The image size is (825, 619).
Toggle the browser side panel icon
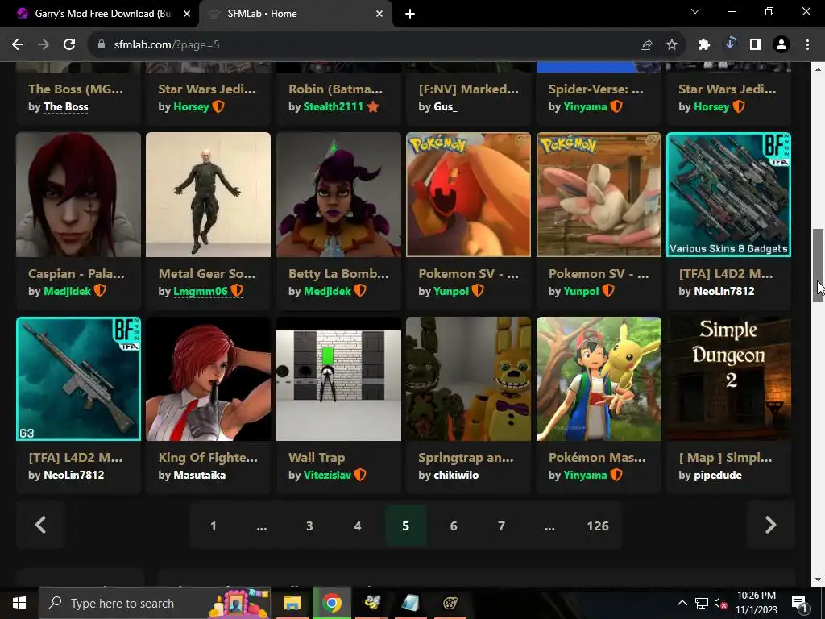756,45
